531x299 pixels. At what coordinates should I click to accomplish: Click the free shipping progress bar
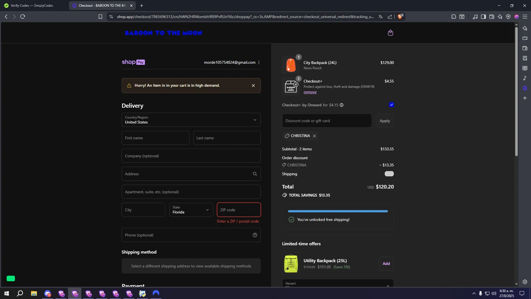coord(338,211)
